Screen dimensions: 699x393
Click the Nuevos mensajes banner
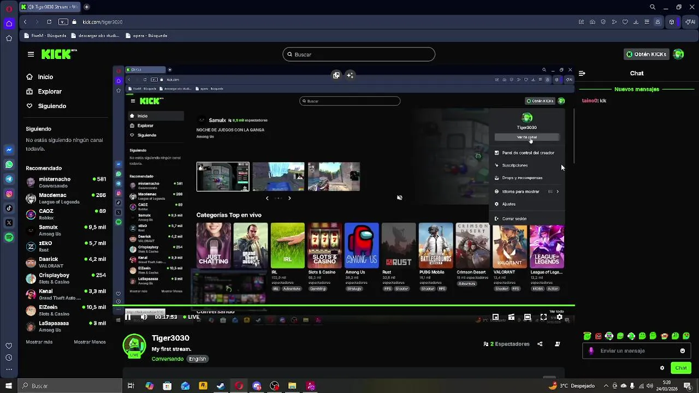(637, 89)
